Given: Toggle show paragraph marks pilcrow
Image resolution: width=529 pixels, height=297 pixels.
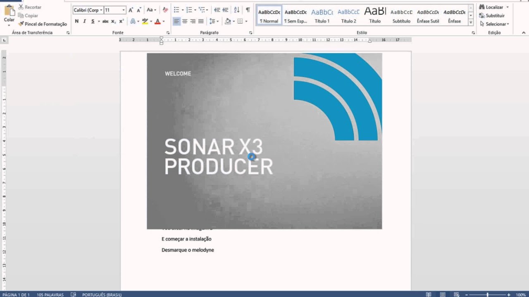Looking at the screenshot, I should [248, 10].
